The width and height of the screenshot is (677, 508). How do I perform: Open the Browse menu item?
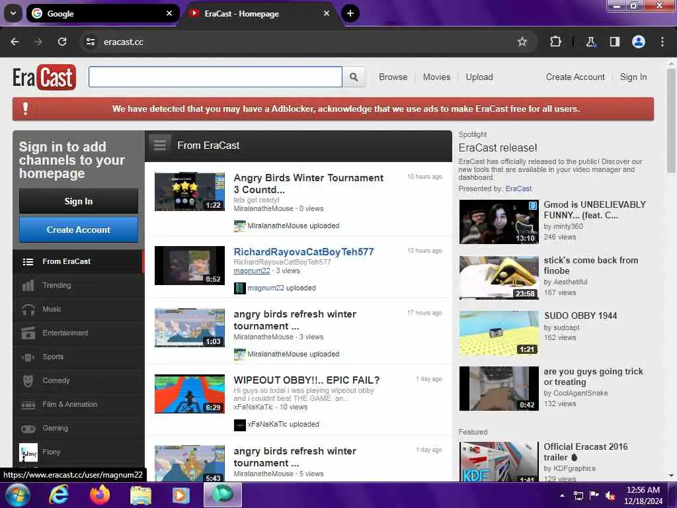(393, 77)
